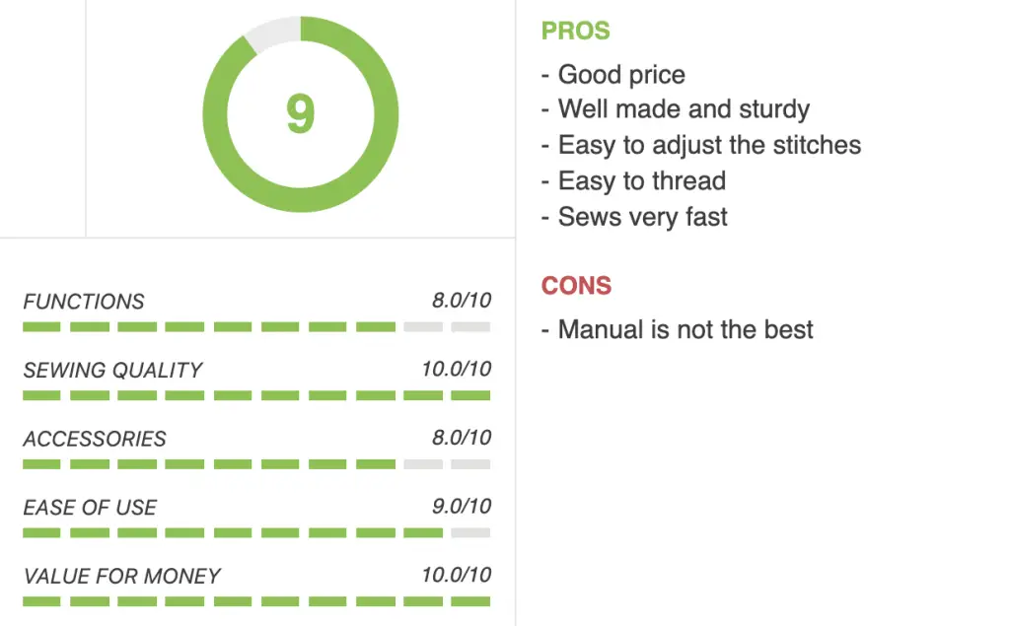Click the Ease of Use rating bar

point(256,532)
